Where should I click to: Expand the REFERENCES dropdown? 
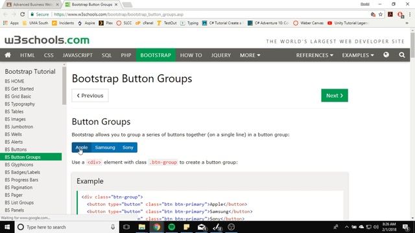pos(314,55)
